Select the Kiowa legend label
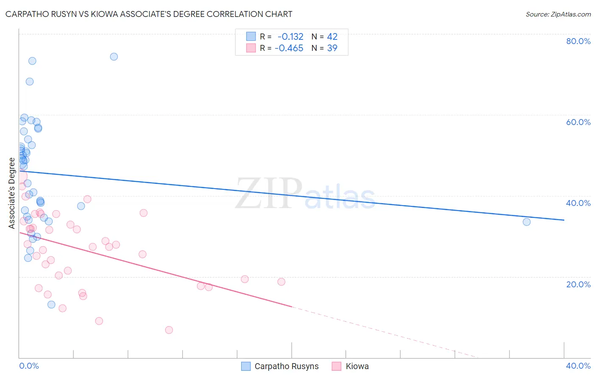The width and height of the screenshot is (596, 378). pyautogui.click(x=357, y=367)
